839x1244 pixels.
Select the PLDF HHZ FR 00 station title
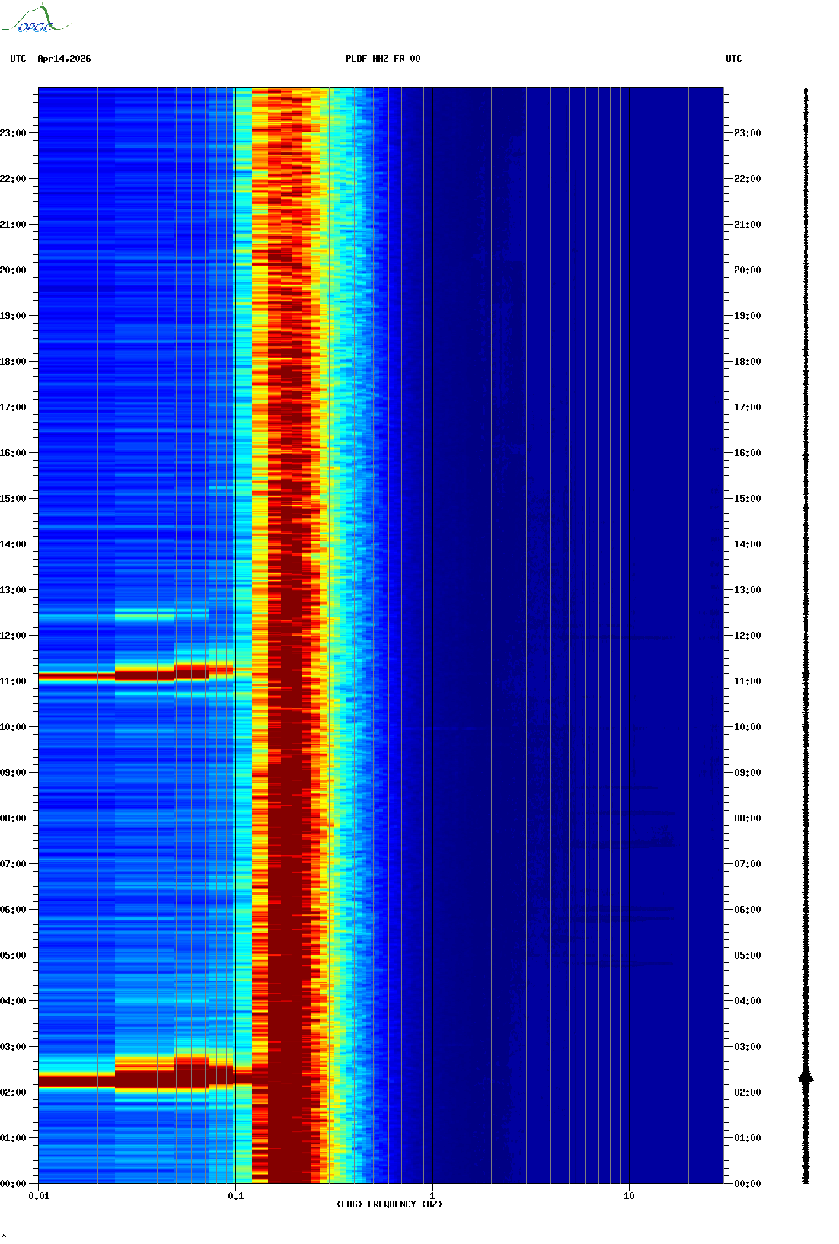(382, 59)
